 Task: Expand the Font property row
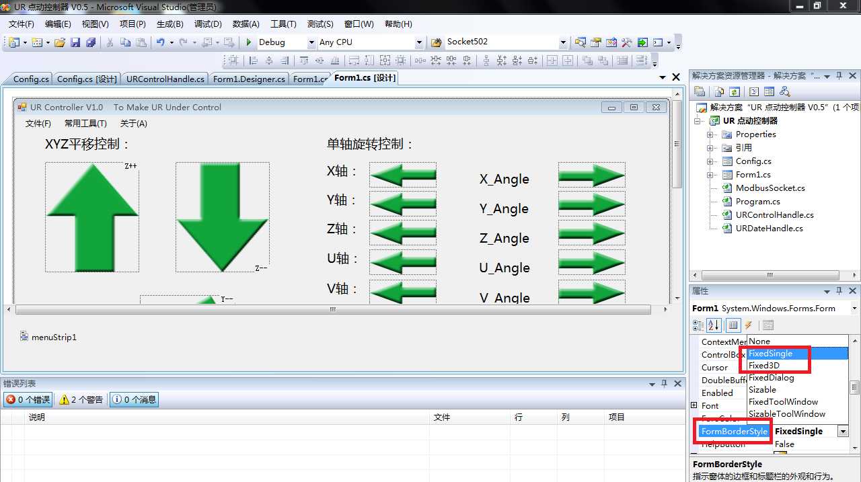tap(694, 405)
